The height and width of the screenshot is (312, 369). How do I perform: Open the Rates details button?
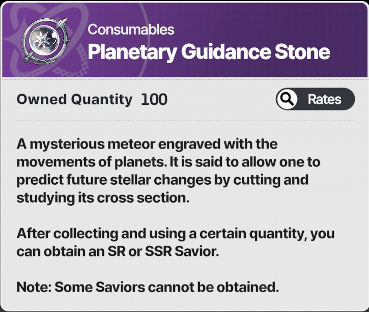click(x=315, y=99)
